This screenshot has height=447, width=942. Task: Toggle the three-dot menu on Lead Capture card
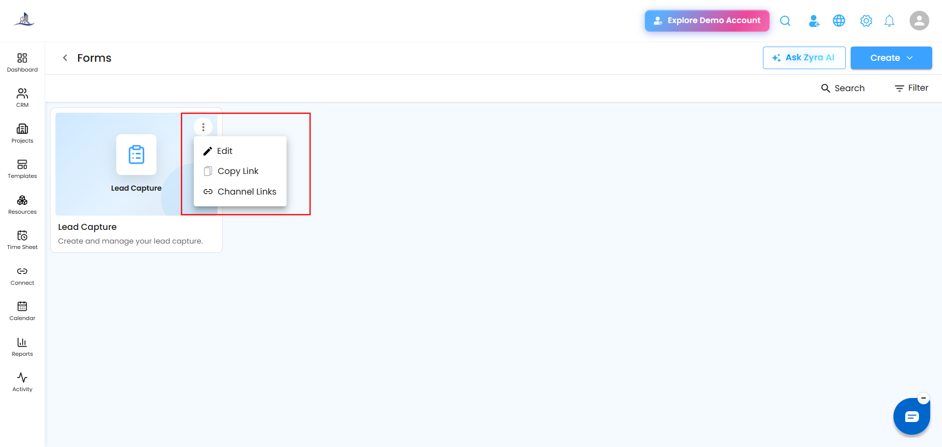click(x=203, y=127)
